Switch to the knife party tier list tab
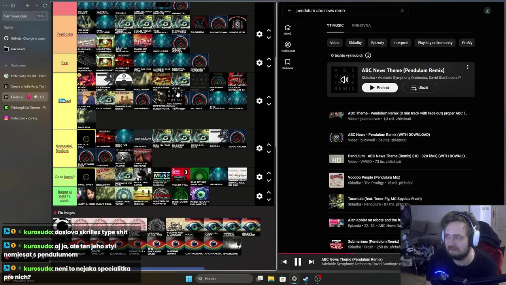 point(25,76)
